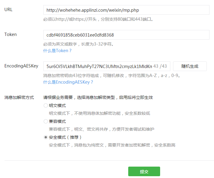This screenshot has width=214, height=178.
Task: Click the EncodingAESKey input field
Action: (x=107, y=66)
